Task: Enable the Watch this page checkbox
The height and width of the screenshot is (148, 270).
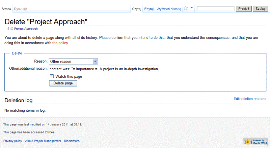Action: point(52,76)
